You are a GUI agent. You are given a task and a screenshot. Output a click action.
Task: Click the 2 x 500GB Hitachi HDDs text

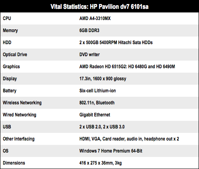(116, 43)
